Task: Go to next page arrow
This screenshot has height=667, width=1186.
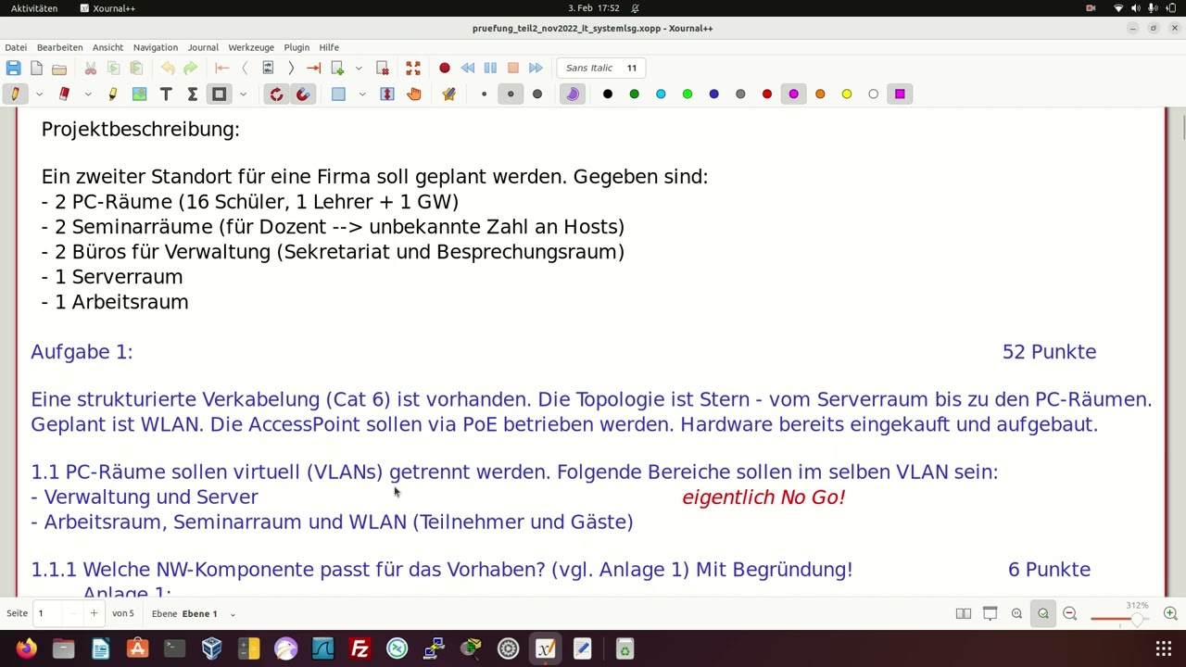Action: point(291,68)
